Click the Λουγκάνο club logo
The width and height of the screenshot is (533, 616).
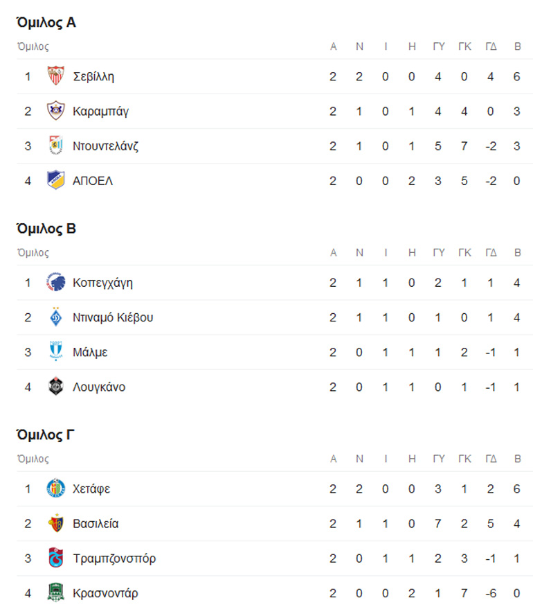pyautogui.click(x=55, y=387)
